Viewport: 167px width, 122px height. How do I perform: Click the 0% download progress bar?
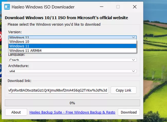pyautogui.click(x=72, y=103)
